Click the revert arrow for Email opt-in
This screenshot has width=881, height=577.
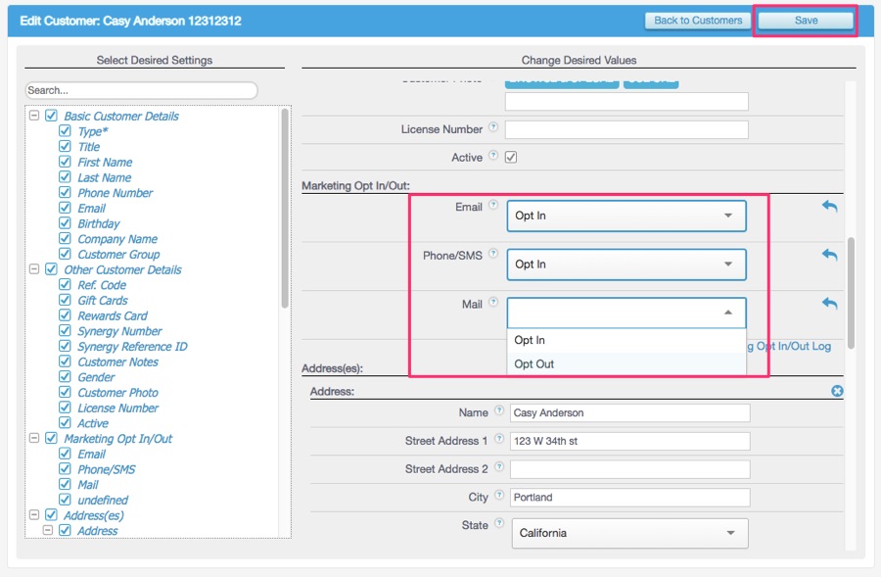(x=829, y=207)
